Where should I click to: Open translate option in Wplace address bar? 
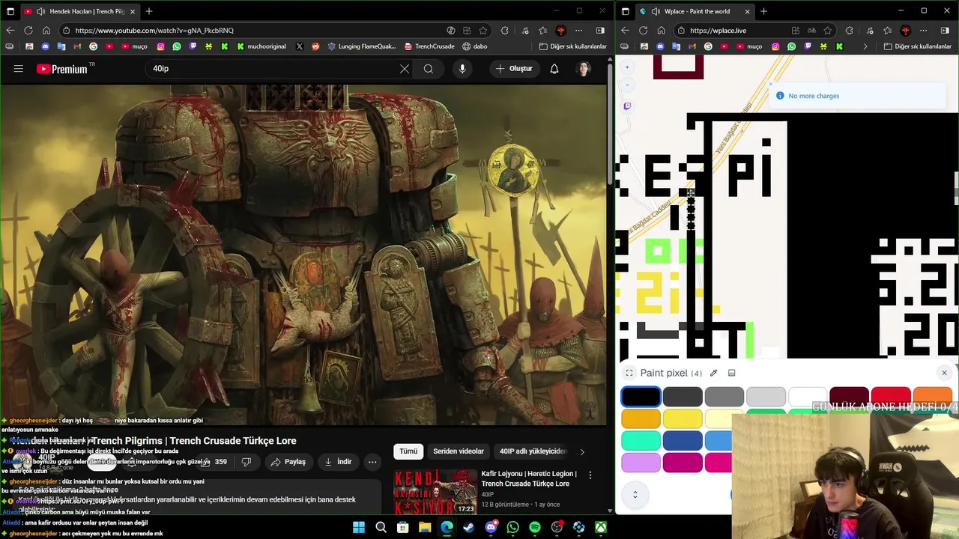tap(811, 31)
